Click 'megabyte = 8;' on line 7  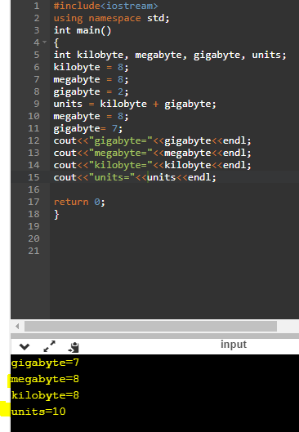(x=91, y=79)
